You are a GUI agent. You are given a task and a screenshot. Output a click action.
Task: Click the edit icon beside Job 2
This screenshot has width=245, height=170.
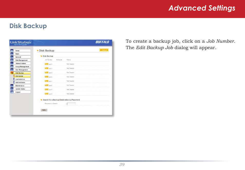point(46,68)
